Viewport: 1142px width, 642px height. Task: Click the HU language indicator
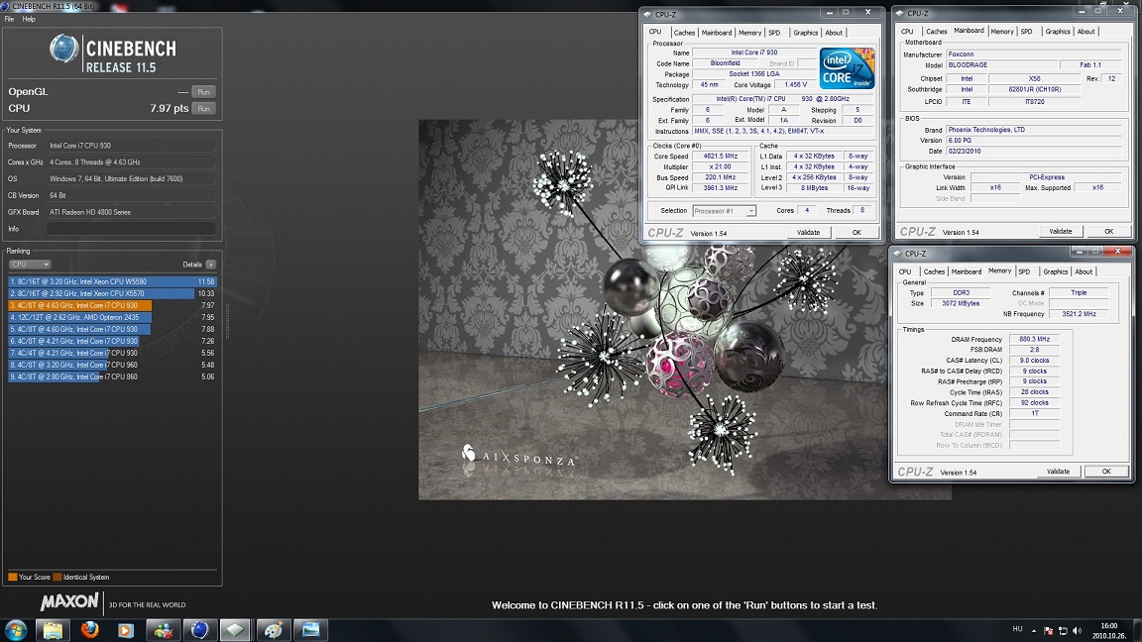pyautogui.click(x=1017, y=629)
